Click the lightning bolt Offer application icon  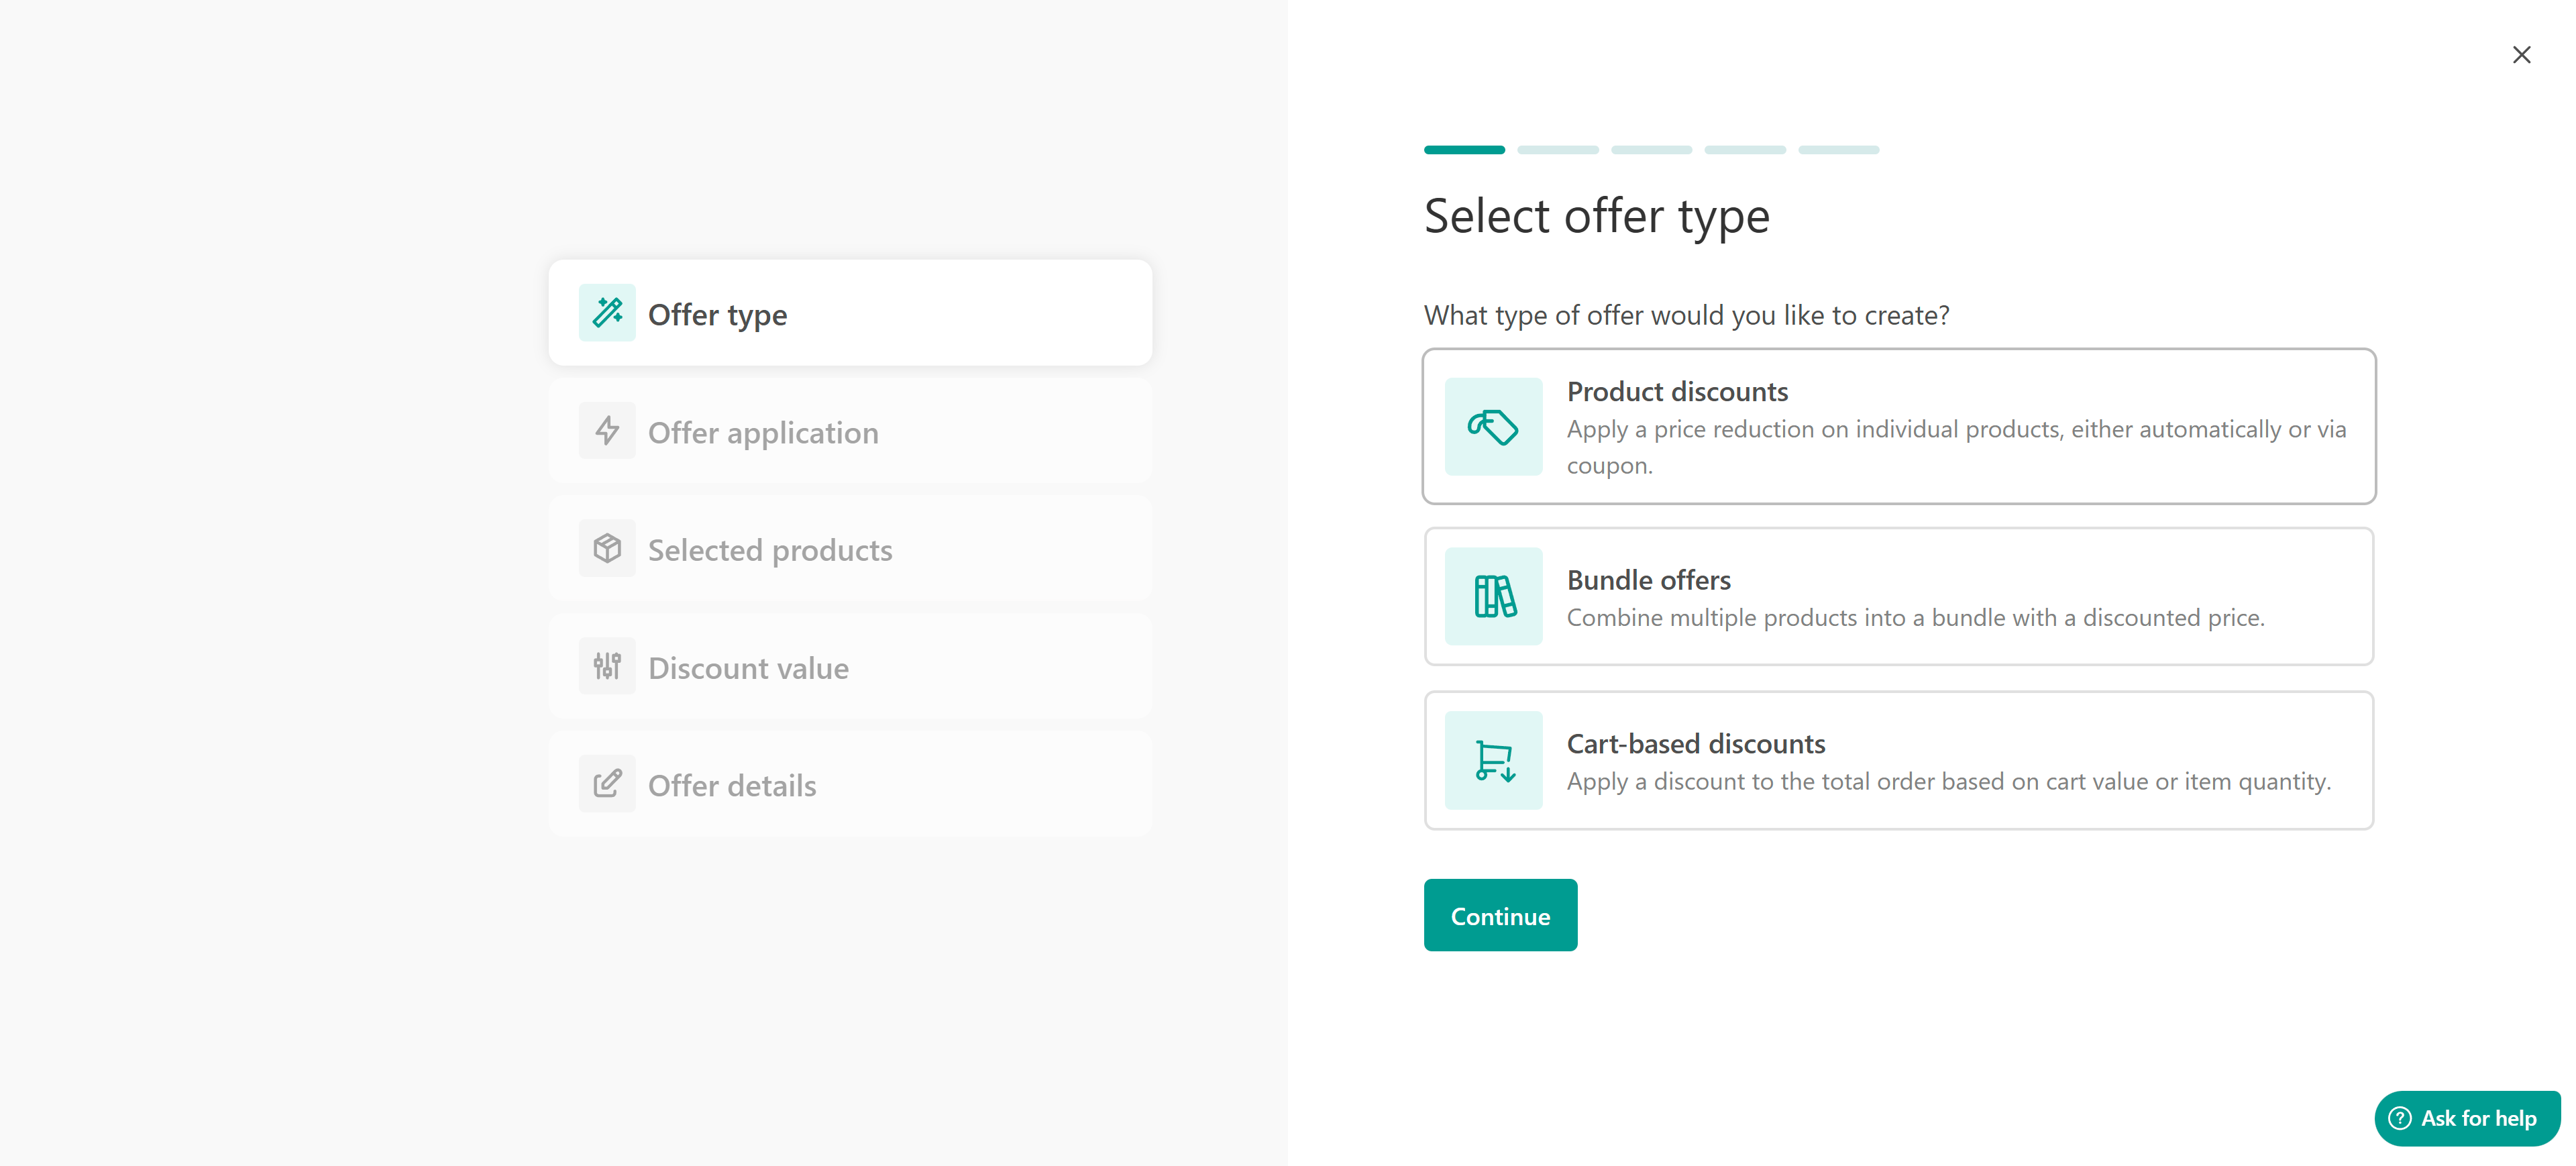click(x=607, y=431)
